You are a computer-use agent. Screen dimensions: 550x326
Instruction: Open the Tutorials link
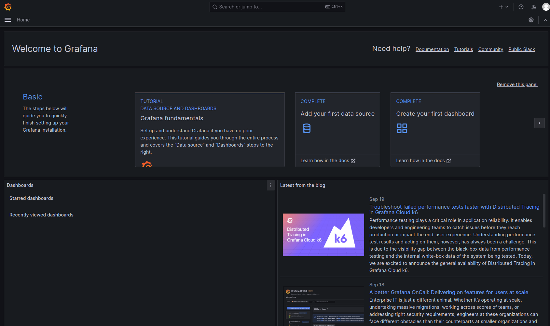[463, 49]
